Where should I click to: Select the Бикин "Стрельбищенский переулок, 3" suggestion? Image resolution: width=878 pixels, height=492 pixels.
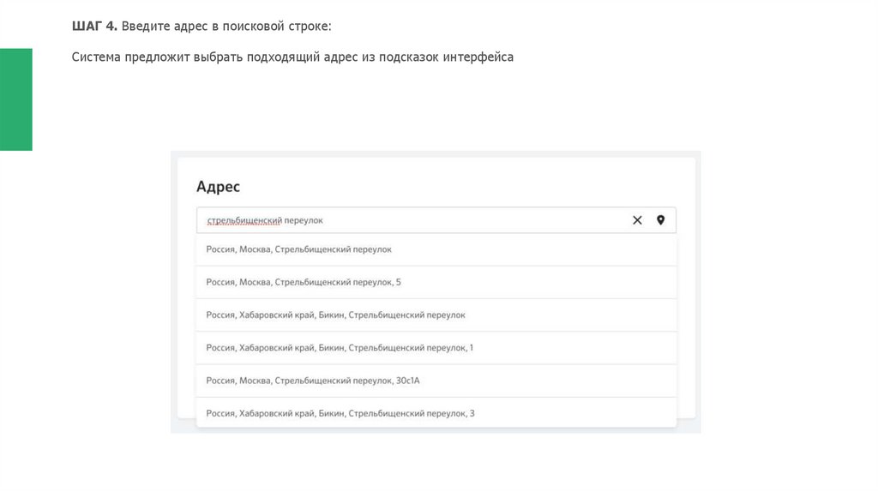340,413
